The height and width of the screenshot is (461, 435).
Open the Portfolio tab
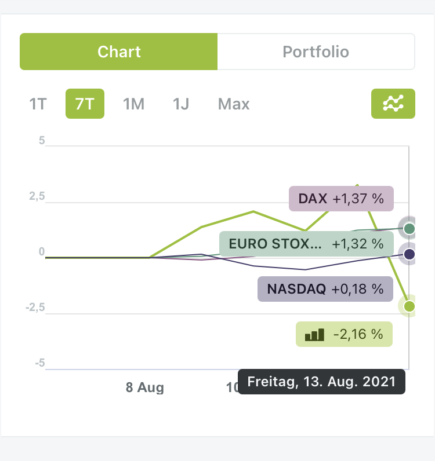click(316, 52)
